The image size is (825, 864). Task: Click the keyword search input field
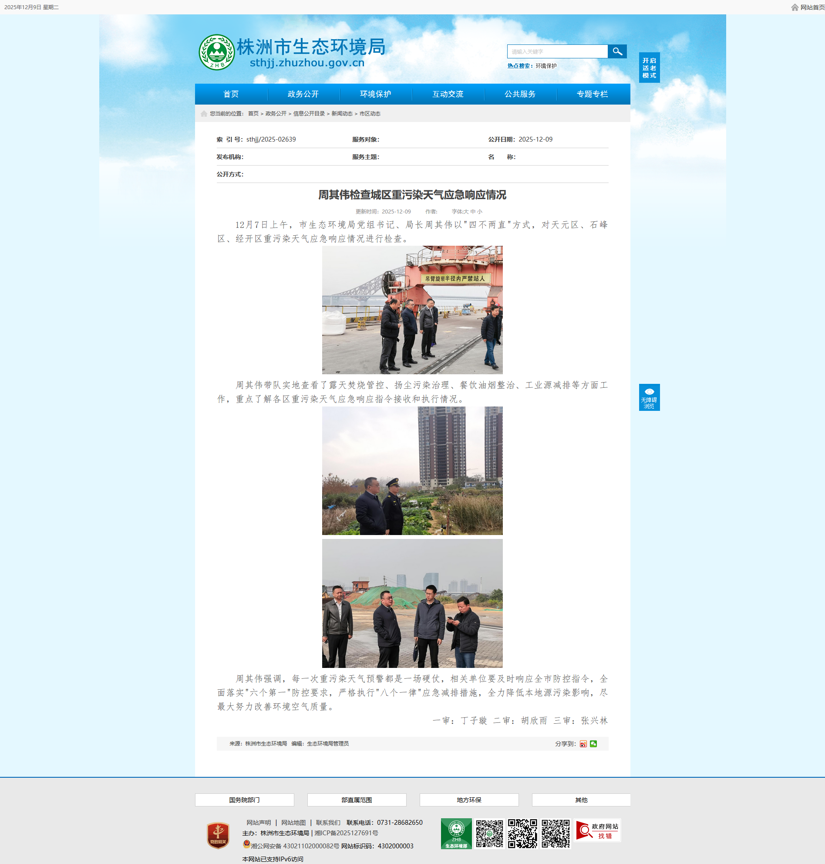click(557, 51)
